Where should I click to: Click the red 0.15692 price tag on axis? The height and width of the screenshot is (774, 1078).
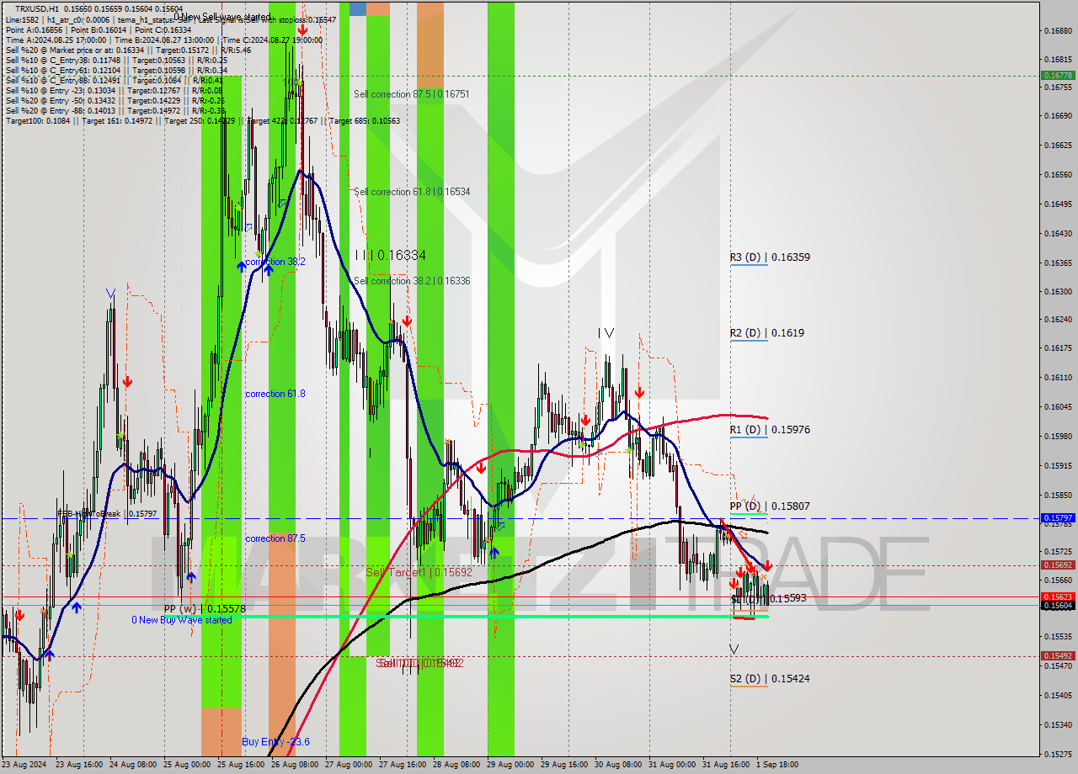pyautogui.click(x=1058, y=565)
